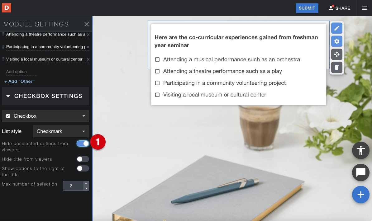
Task: Open the chat bubble button
Action: [x=360, y=172]
